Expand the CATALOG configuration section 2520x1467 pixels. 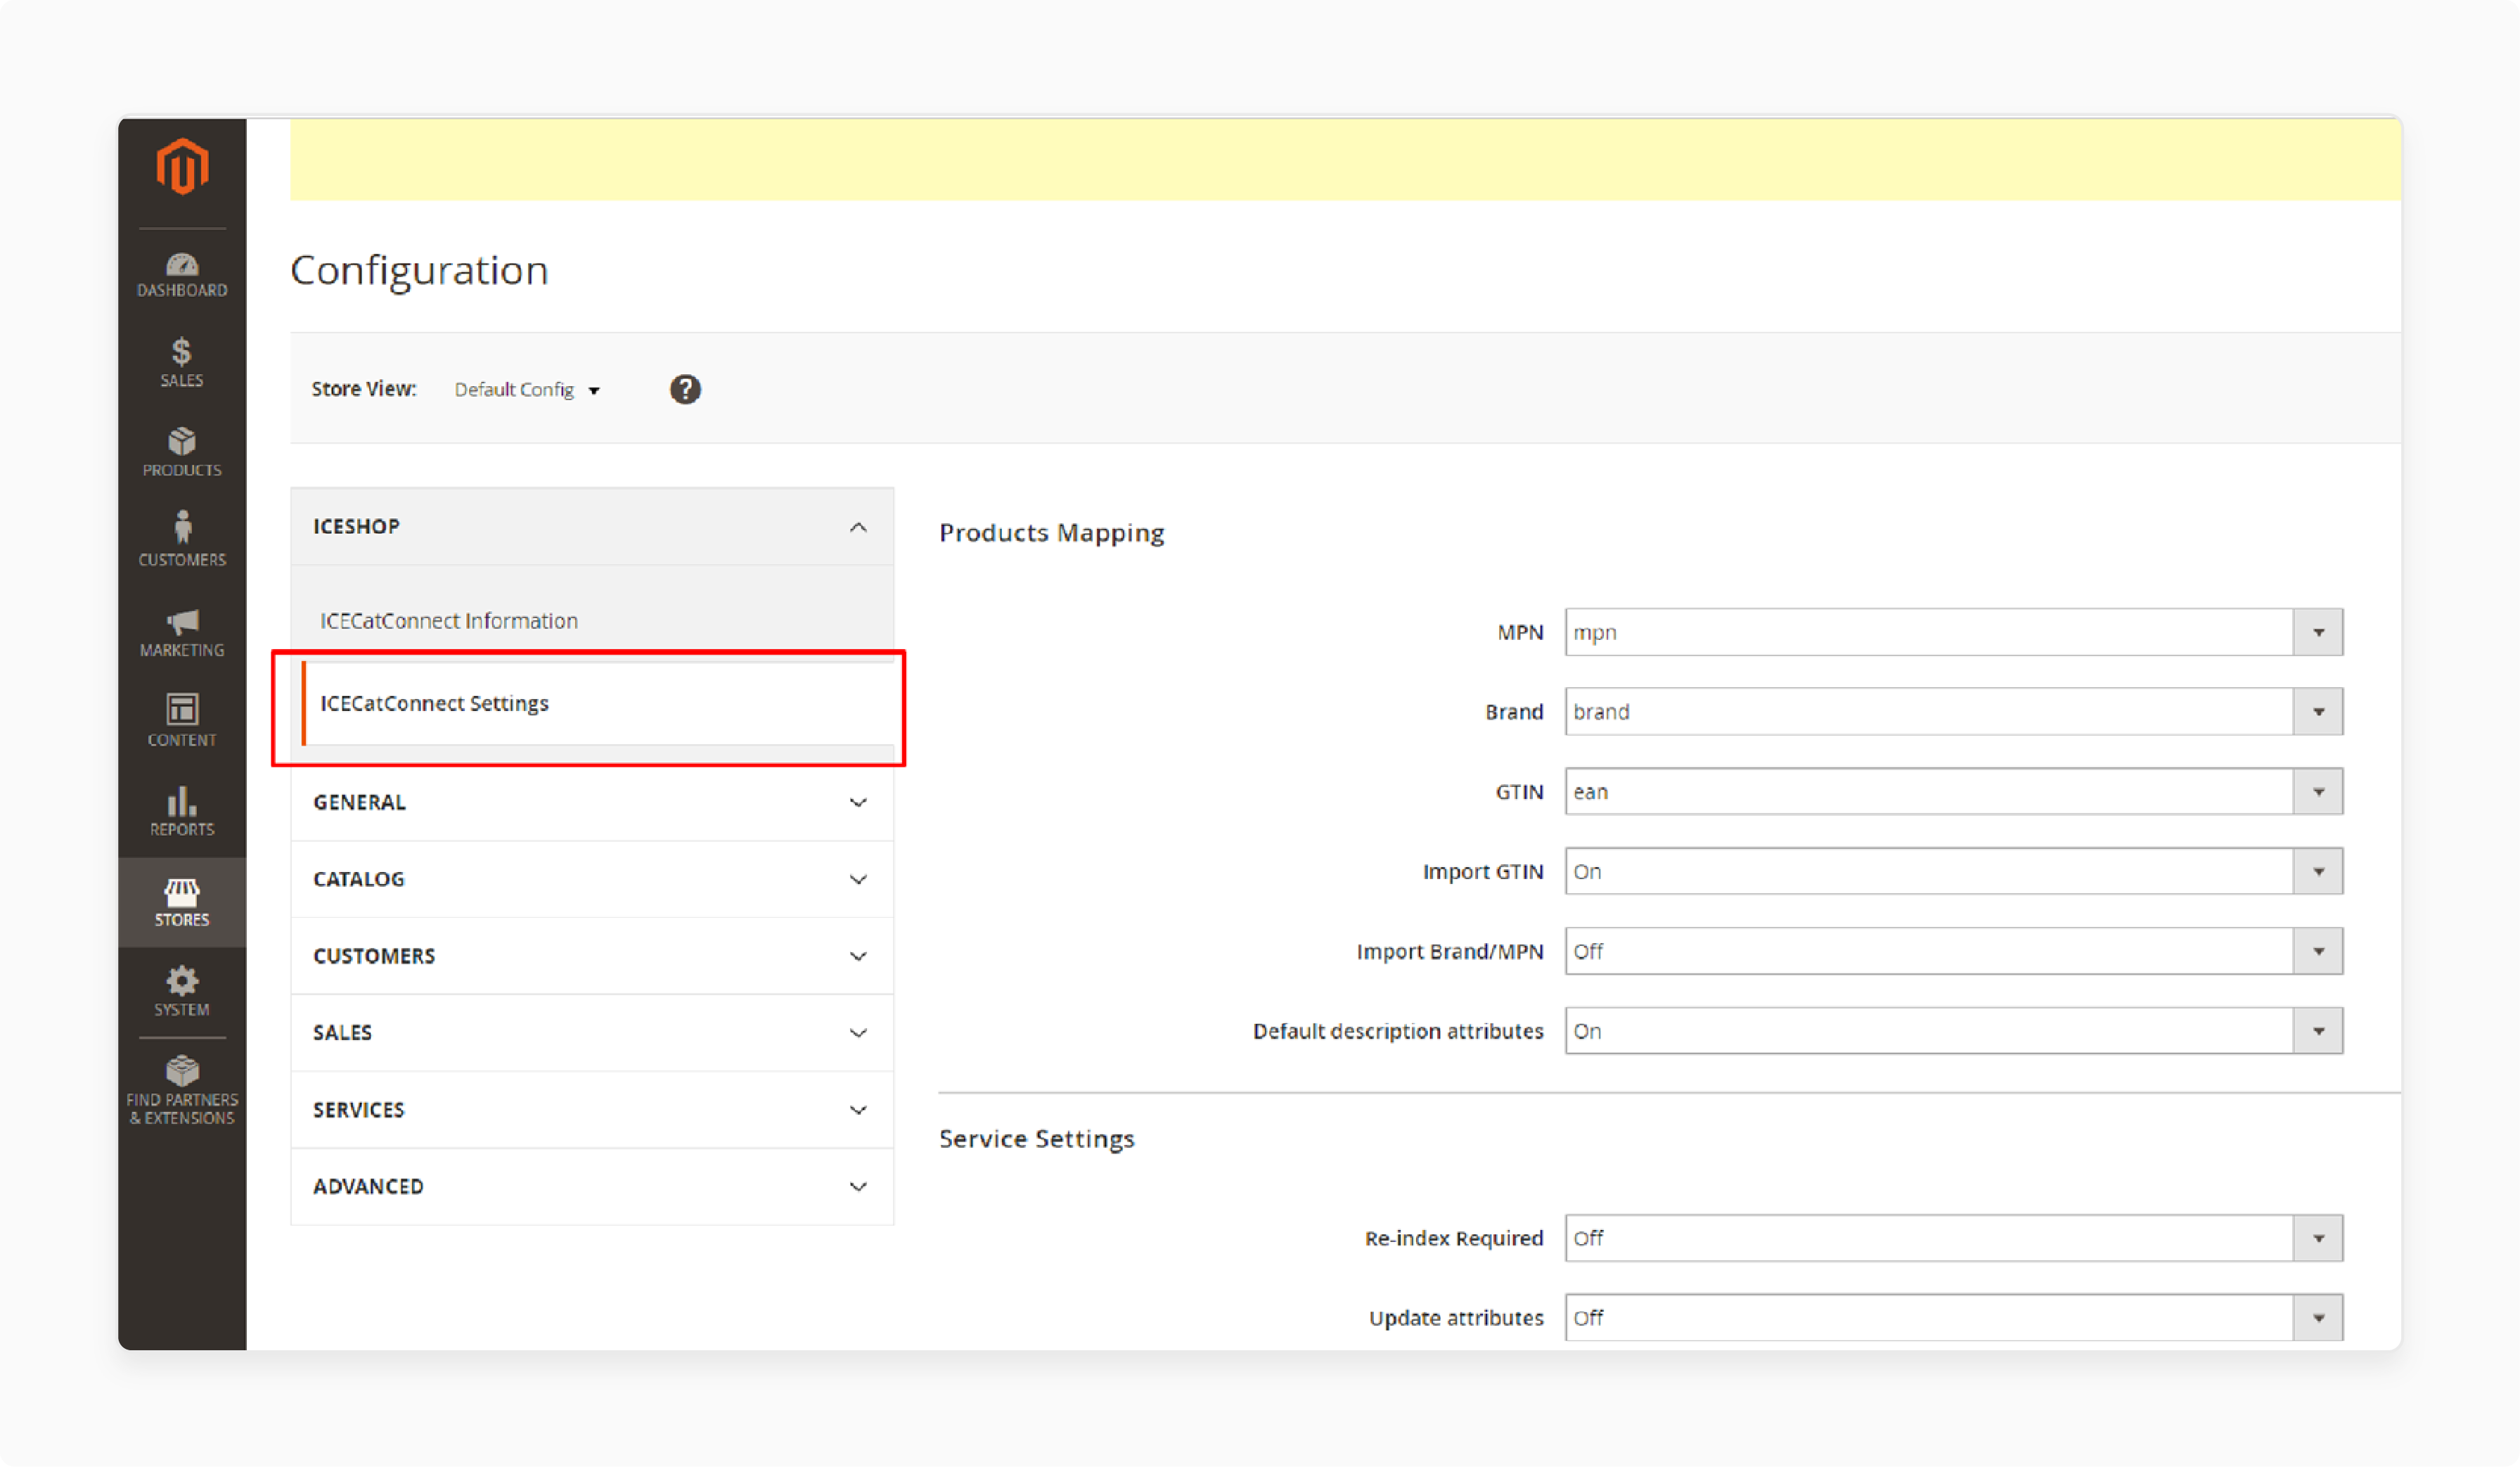point(592,880)
